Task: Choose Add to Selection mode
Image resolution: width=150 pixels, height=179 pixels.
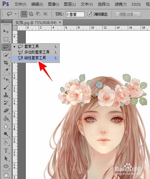Action: (31, 14)
